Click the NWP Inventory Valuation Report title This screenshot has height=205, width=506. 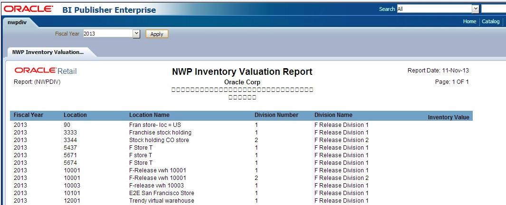coord(242,71)
